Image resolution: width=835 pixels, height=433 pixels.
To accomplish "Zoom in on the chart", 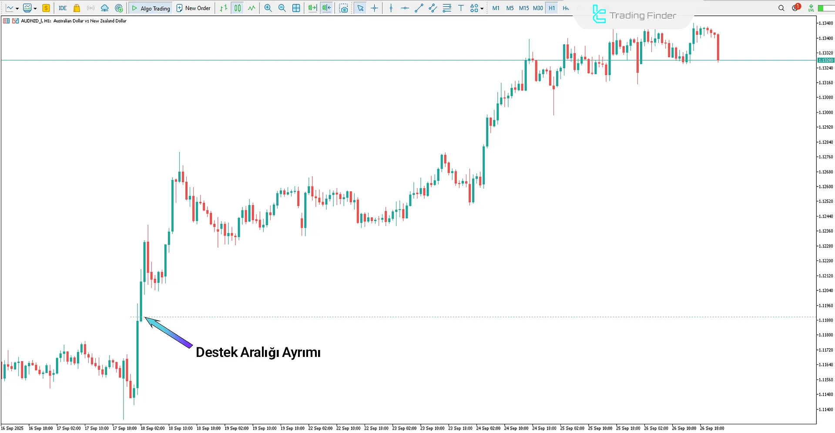I will tap(268, 8).
